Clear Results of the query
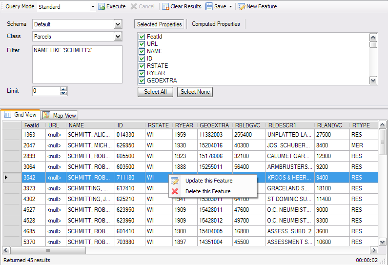Screen dimensions: 388x265 (182, 6)
